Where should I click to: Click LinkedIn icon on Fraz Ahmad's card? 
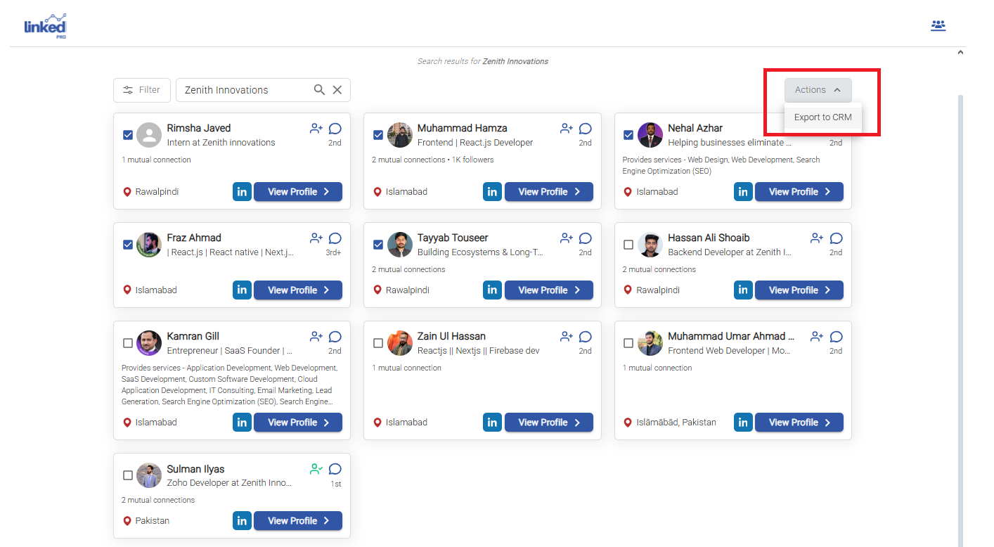(x=242, y=290)
